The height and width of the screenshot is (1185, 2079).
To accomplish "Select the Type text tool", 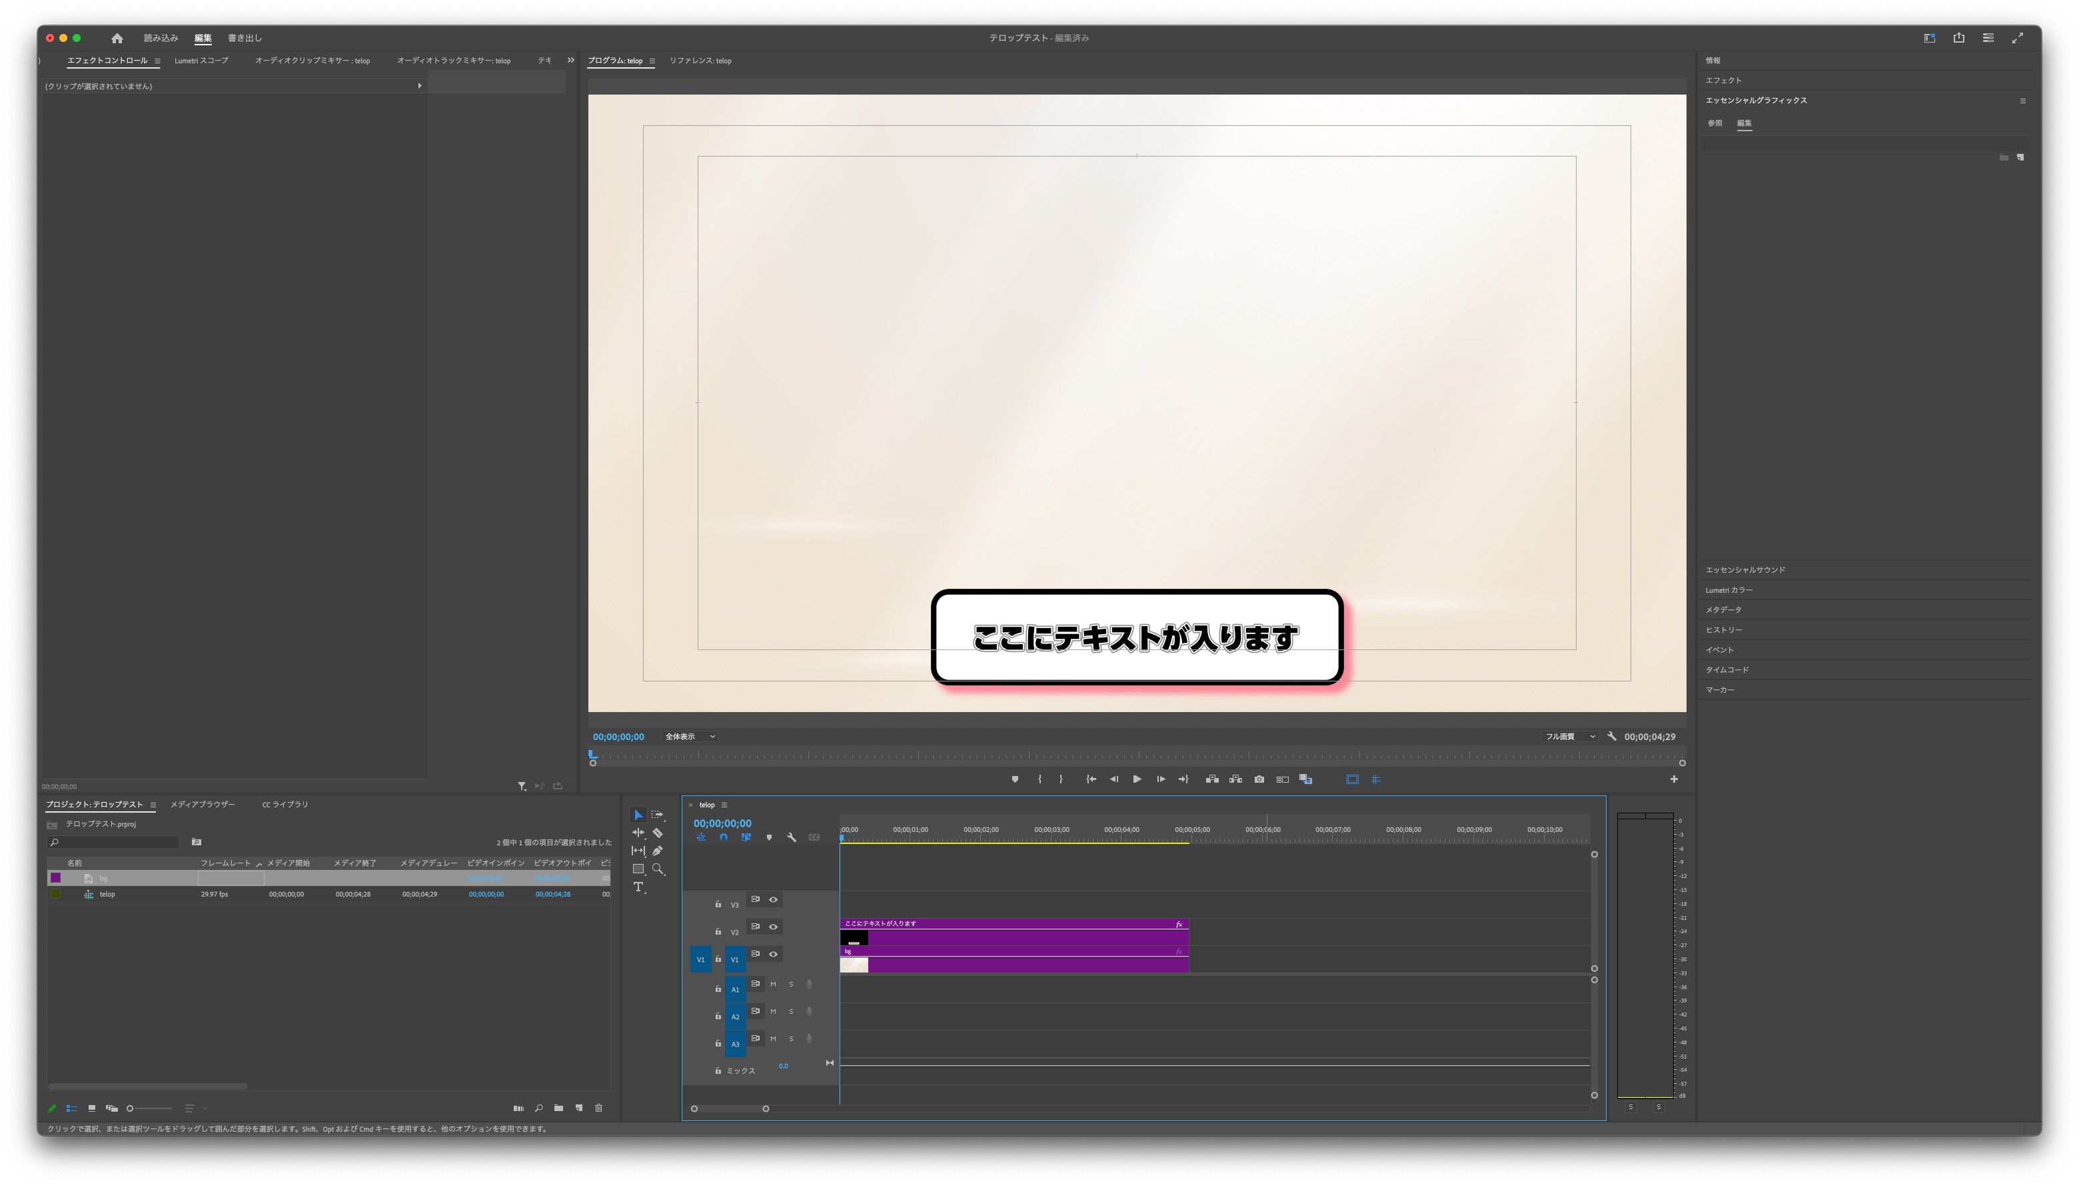I will point(638,887).
